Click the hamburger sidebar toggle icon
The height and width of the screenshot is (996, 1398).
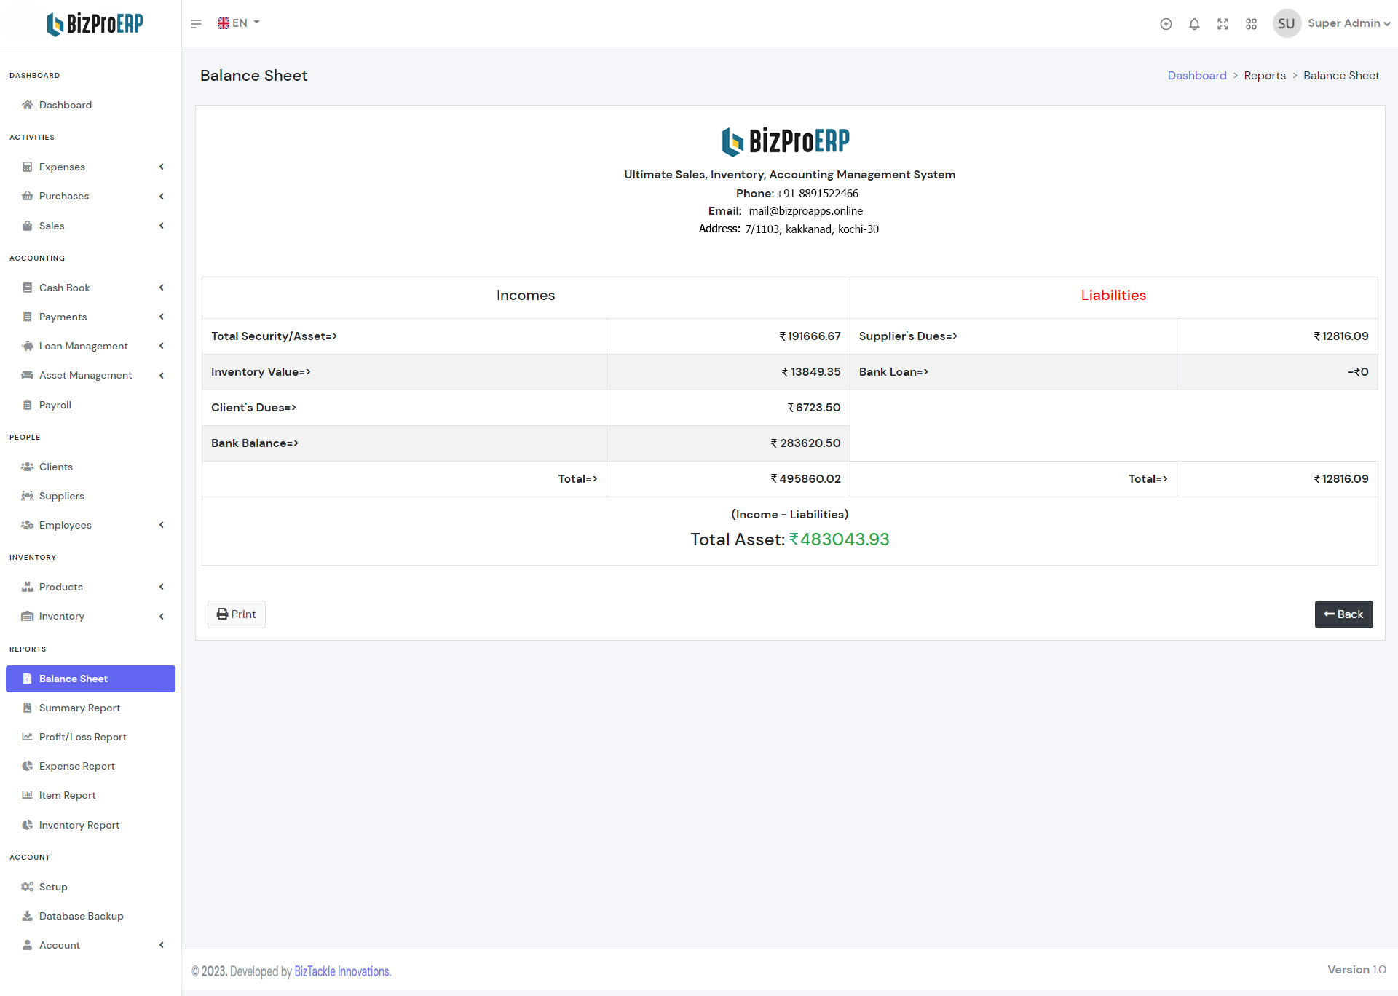point(196,24)
